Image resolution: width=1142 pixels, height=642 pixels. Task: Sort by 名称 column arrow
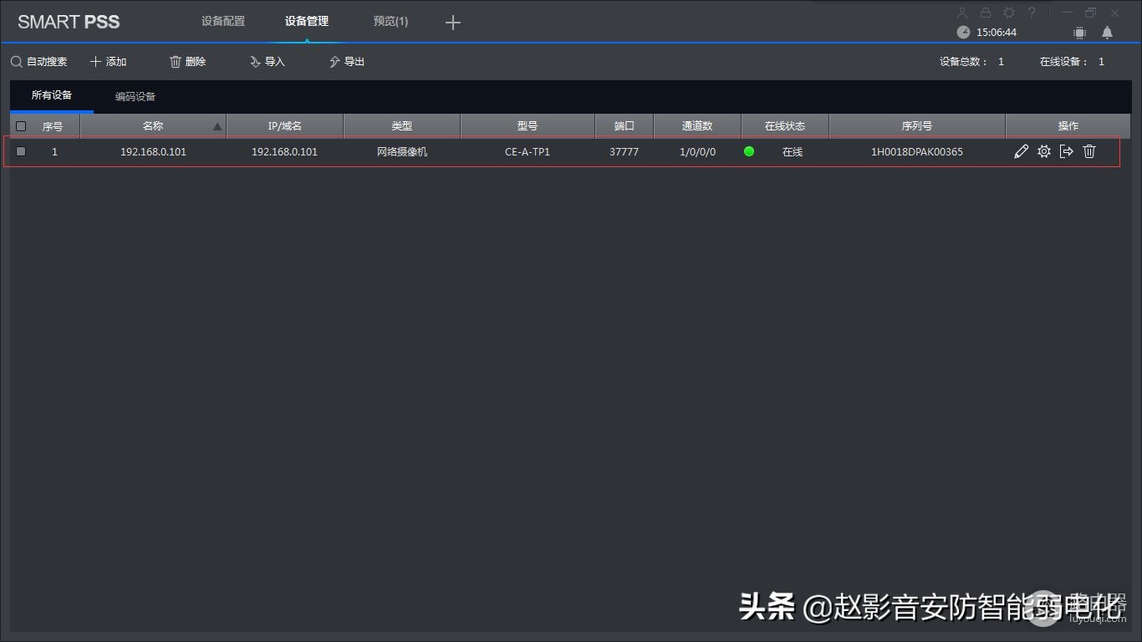pyautogui.click(x=217, y=127)
